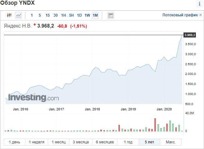The width and height of the screenshot is (204, 149).
Task: Select the 6 месяцев range tab
Action: tap(105, 142)
